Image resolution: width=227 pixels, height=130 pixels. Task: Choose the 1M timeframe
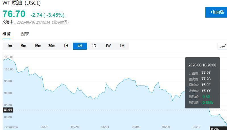click(122, 46)
